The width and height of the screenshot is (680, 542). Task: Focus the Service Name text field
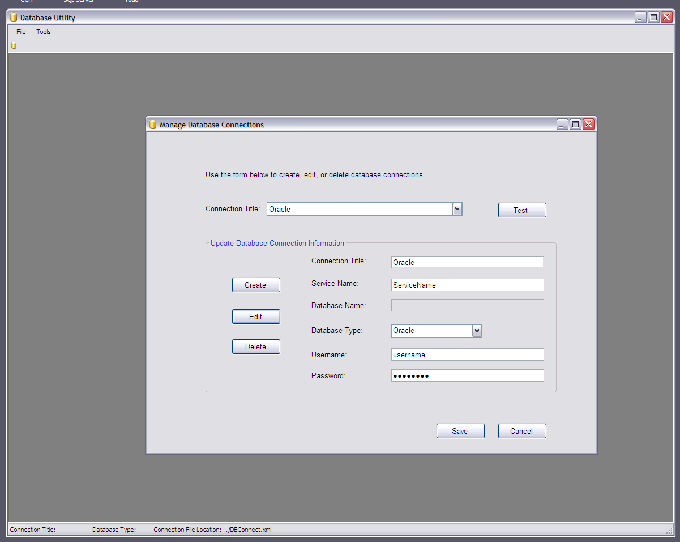tap(468, 285)
